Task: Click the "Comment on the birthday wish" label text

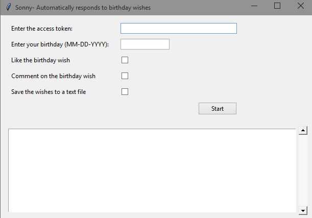Action: (x=53, y=76)
